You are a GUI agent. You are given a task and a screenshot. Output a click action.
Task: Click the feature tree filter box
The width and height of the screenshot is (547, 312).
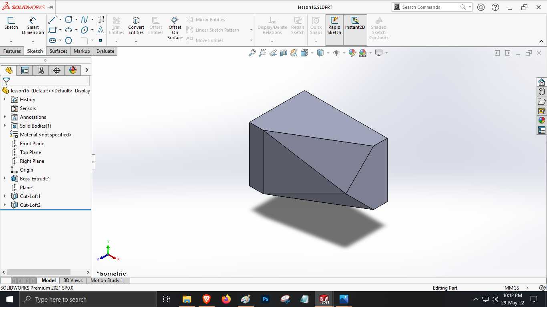click(x=46, y=81)
